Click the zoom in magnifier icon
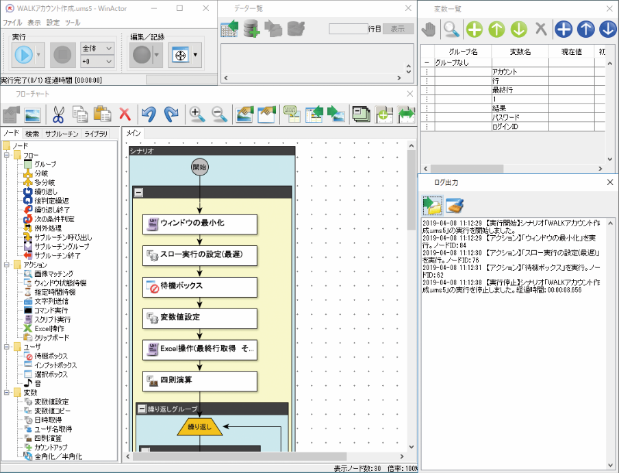 [x=197, y=114]
